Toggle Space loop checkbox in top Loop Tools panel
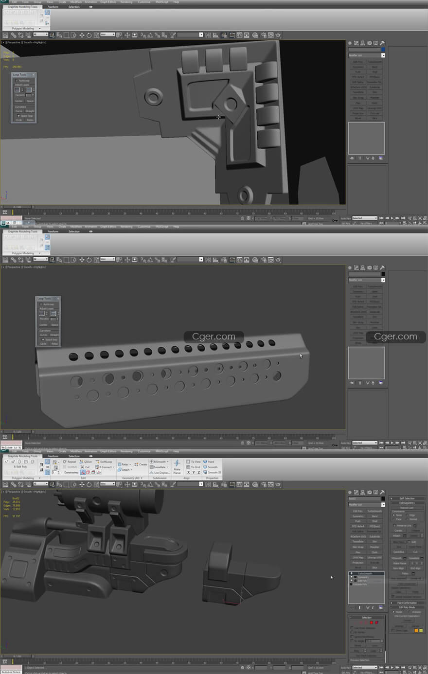The image size is (428, 674). 18,116
